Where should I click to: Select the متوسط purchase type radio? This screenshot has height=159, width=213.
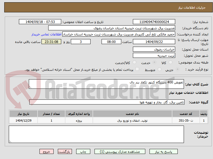159,69
